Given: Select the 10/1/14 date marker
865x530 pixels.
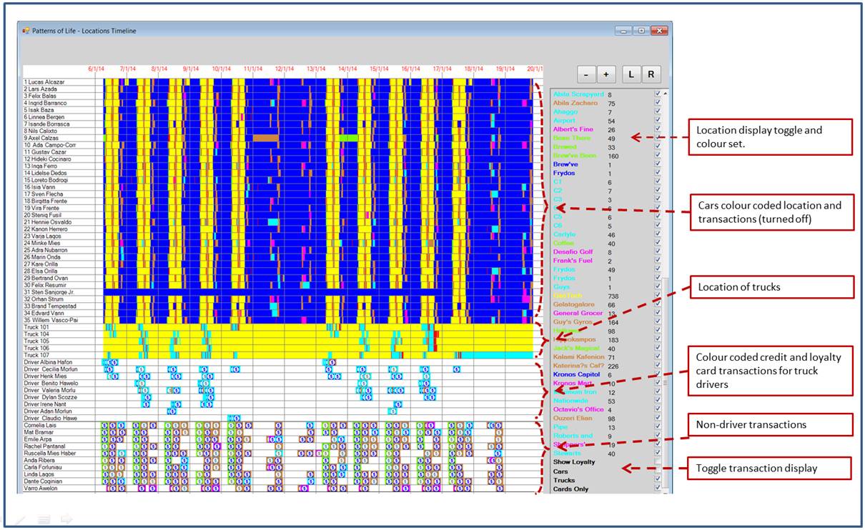Looking at the screenshot, I should tap(222, 69).
